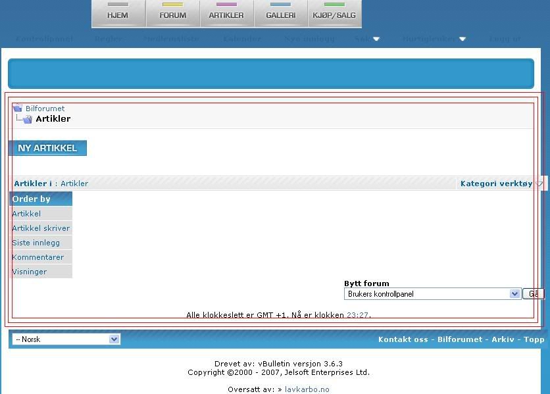Open Medlemsliste in the navigation bar

pyautogui.click(x=171, y=39)
